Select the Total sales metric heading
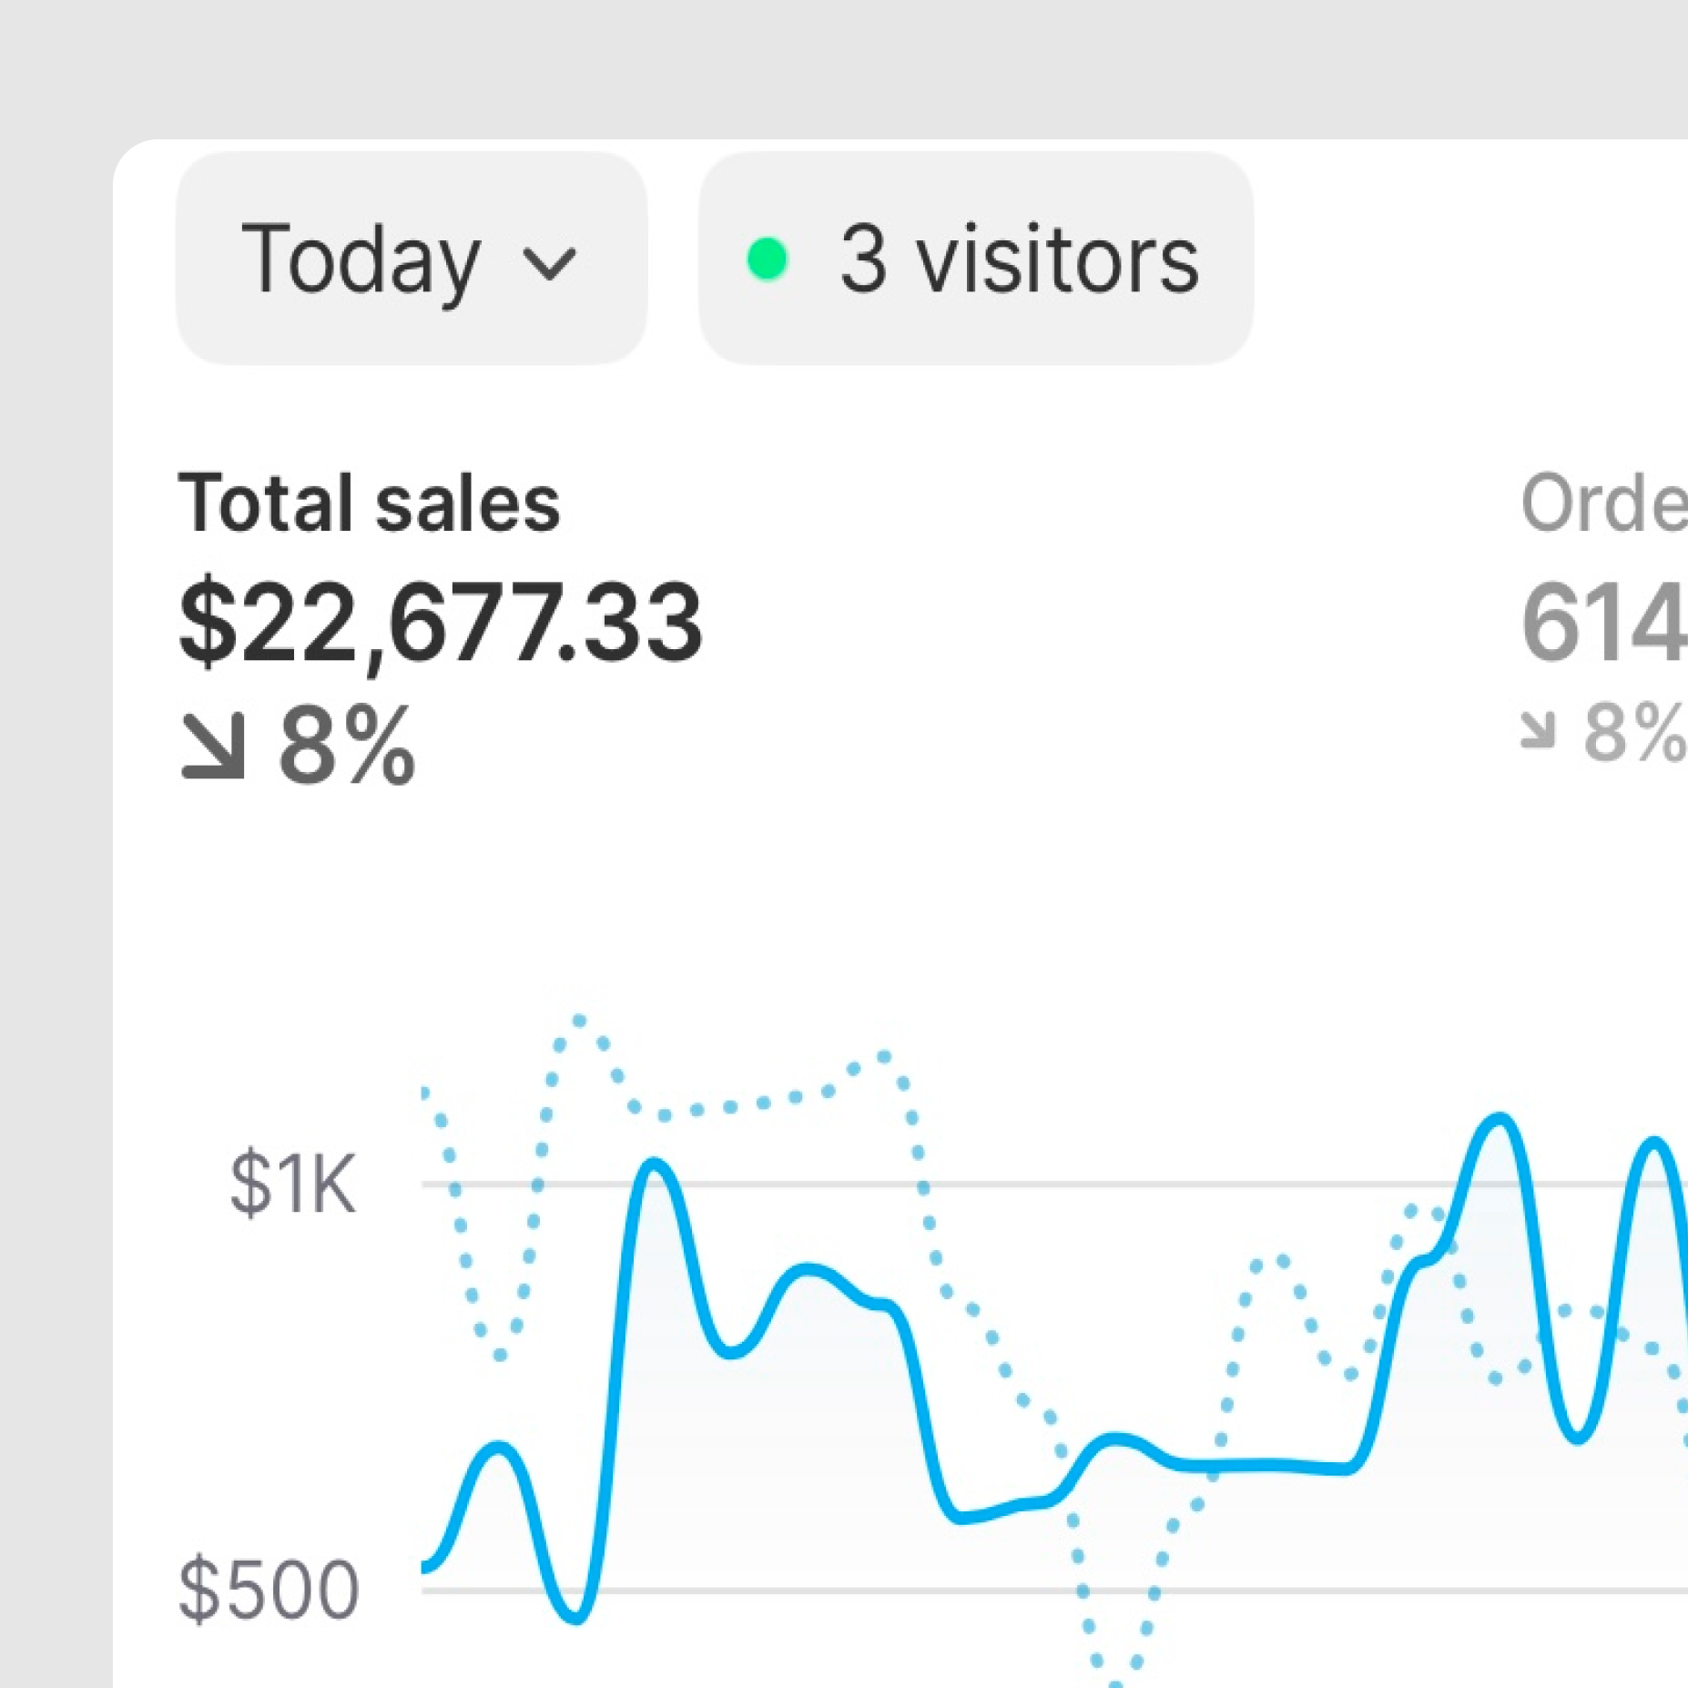Viewport: 1688px width, 1688px height. point(369,503)
